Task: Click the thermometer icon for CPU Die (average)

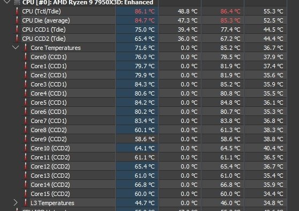Action: tap(17, 20)
